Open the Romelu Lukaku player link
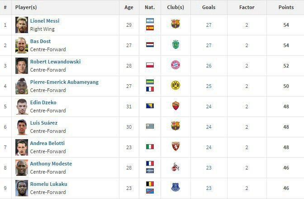Image resolution: width=304 pixels, height=199 pixels. [x=49, y=184]
